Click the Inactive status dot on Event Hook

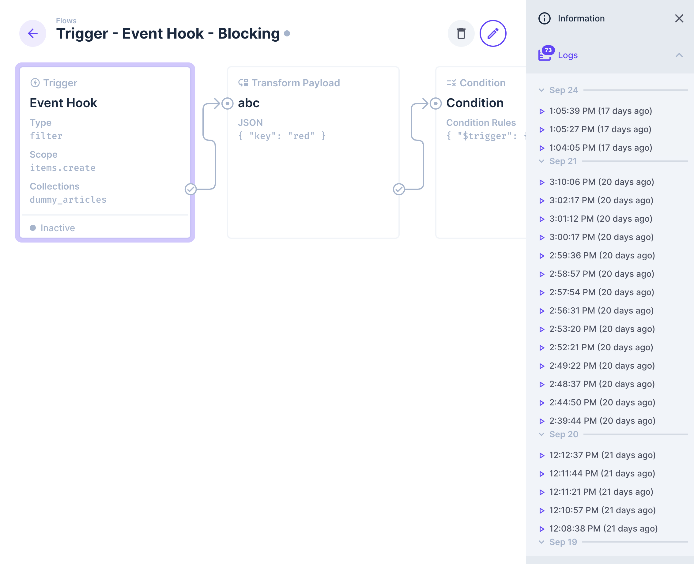[x=33, y=228]
